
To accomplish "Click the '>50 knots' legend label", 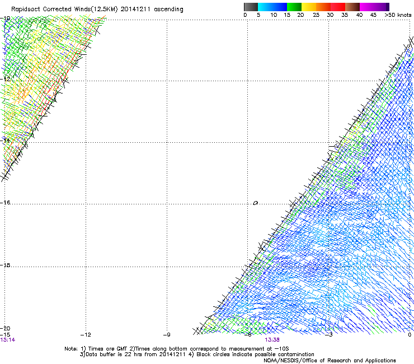I will click(398, 15).
